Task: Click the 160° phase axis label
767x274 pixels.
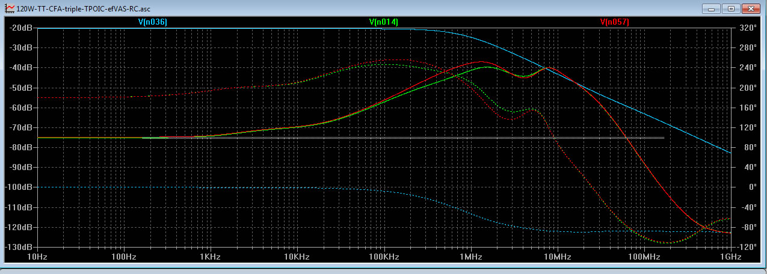Action: 748,108
